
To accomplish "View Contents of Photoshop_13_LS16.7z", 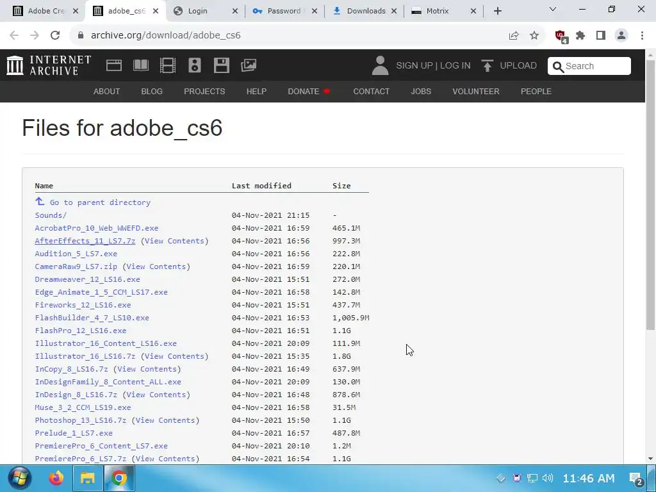I will coord(165,420).
